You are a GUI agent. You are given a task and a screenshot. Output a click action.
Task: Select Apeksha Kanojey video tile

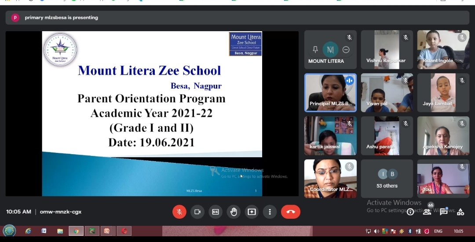pyautogui.click(x=443, y=136)
